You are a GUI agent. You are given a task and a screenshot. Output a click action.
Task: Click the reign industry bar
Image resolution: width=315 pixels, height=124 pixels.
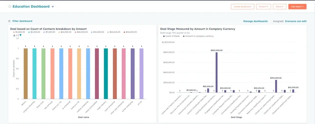(106, 74)
